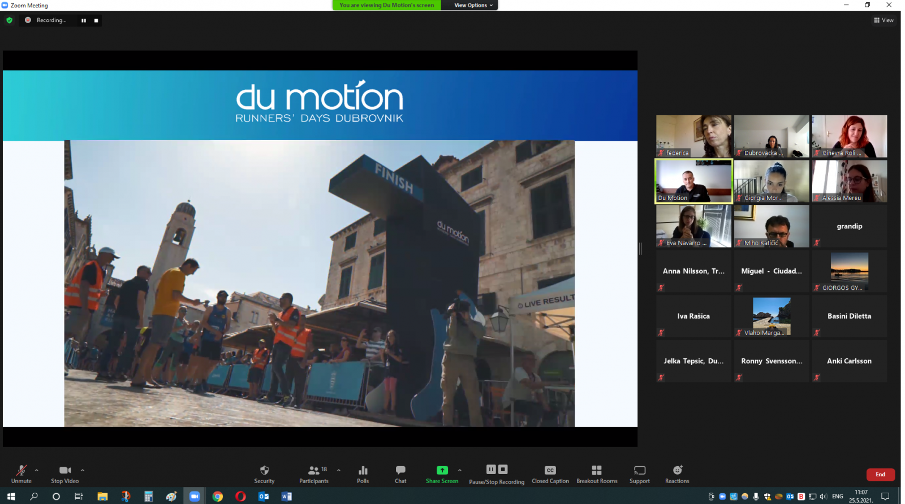Select Miguel - Ciudad participant tile
The height and width of the screenshot is (504, 905).
[772, 271]
